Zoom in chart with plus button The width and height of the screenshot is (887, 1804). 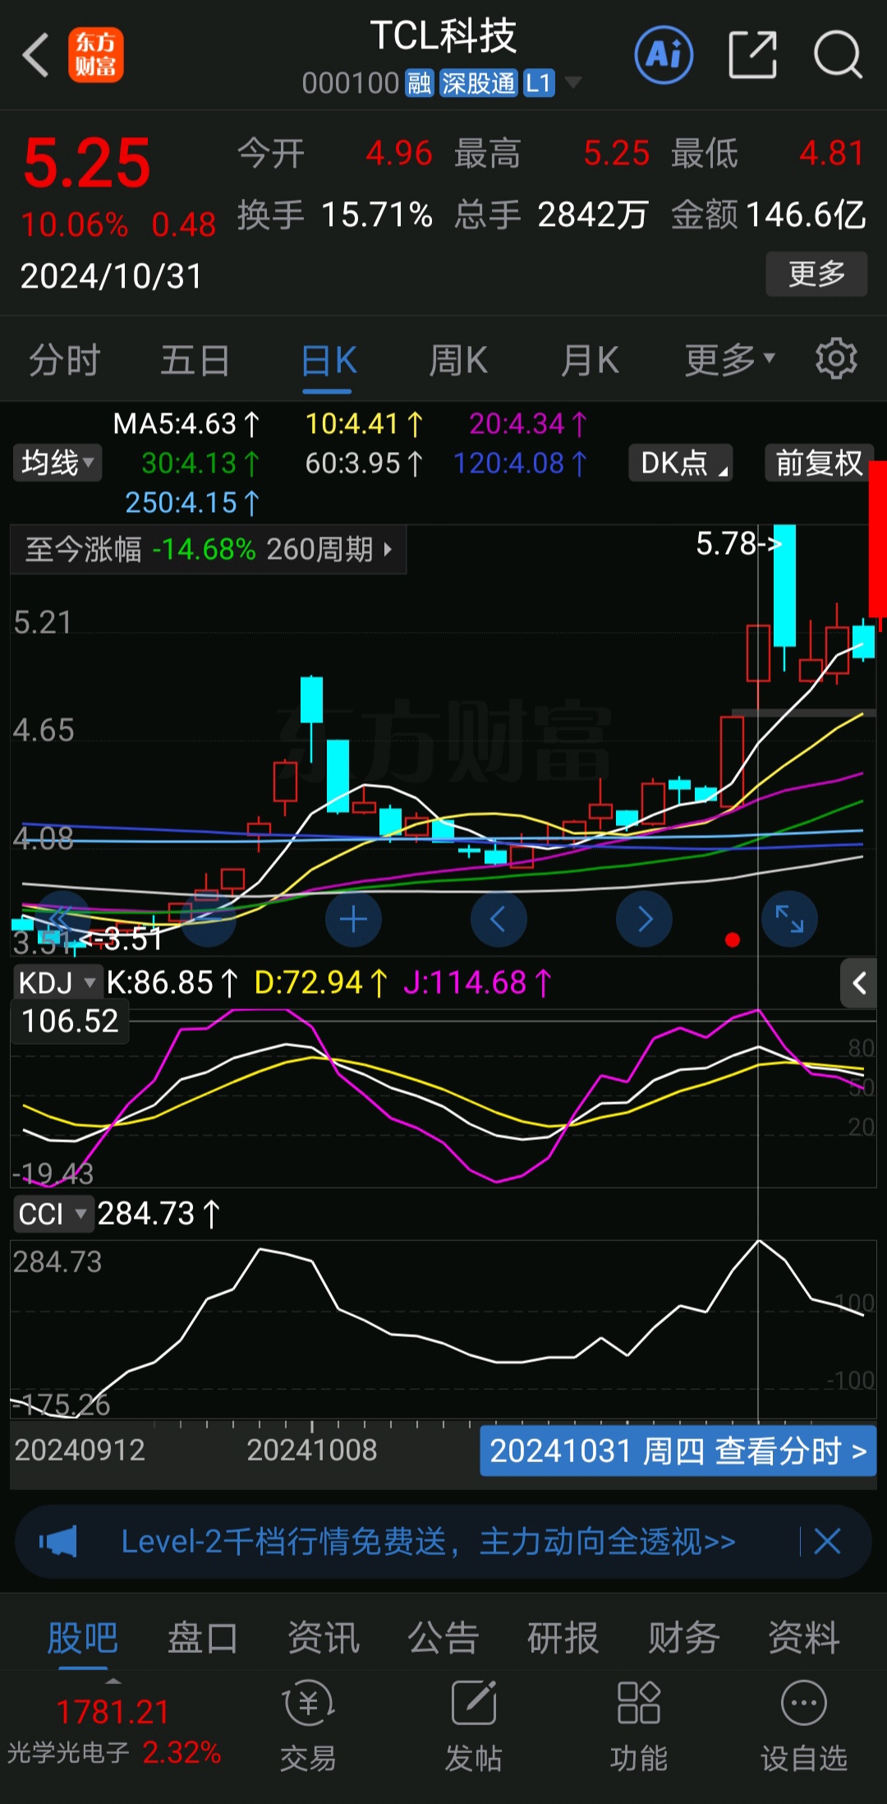[353, 919]
